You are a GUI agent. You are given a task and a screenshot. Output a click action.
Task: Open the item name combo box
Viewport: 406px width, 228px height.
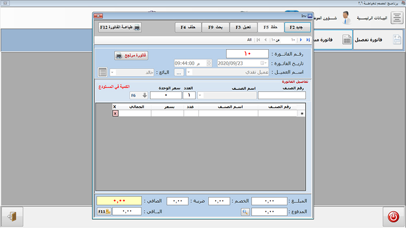pyautogui.click(x=200, y=95)
